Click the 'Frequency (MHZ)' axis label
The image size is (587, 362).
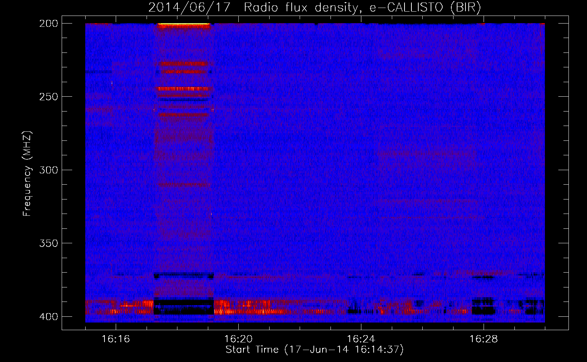click(27, 173)
